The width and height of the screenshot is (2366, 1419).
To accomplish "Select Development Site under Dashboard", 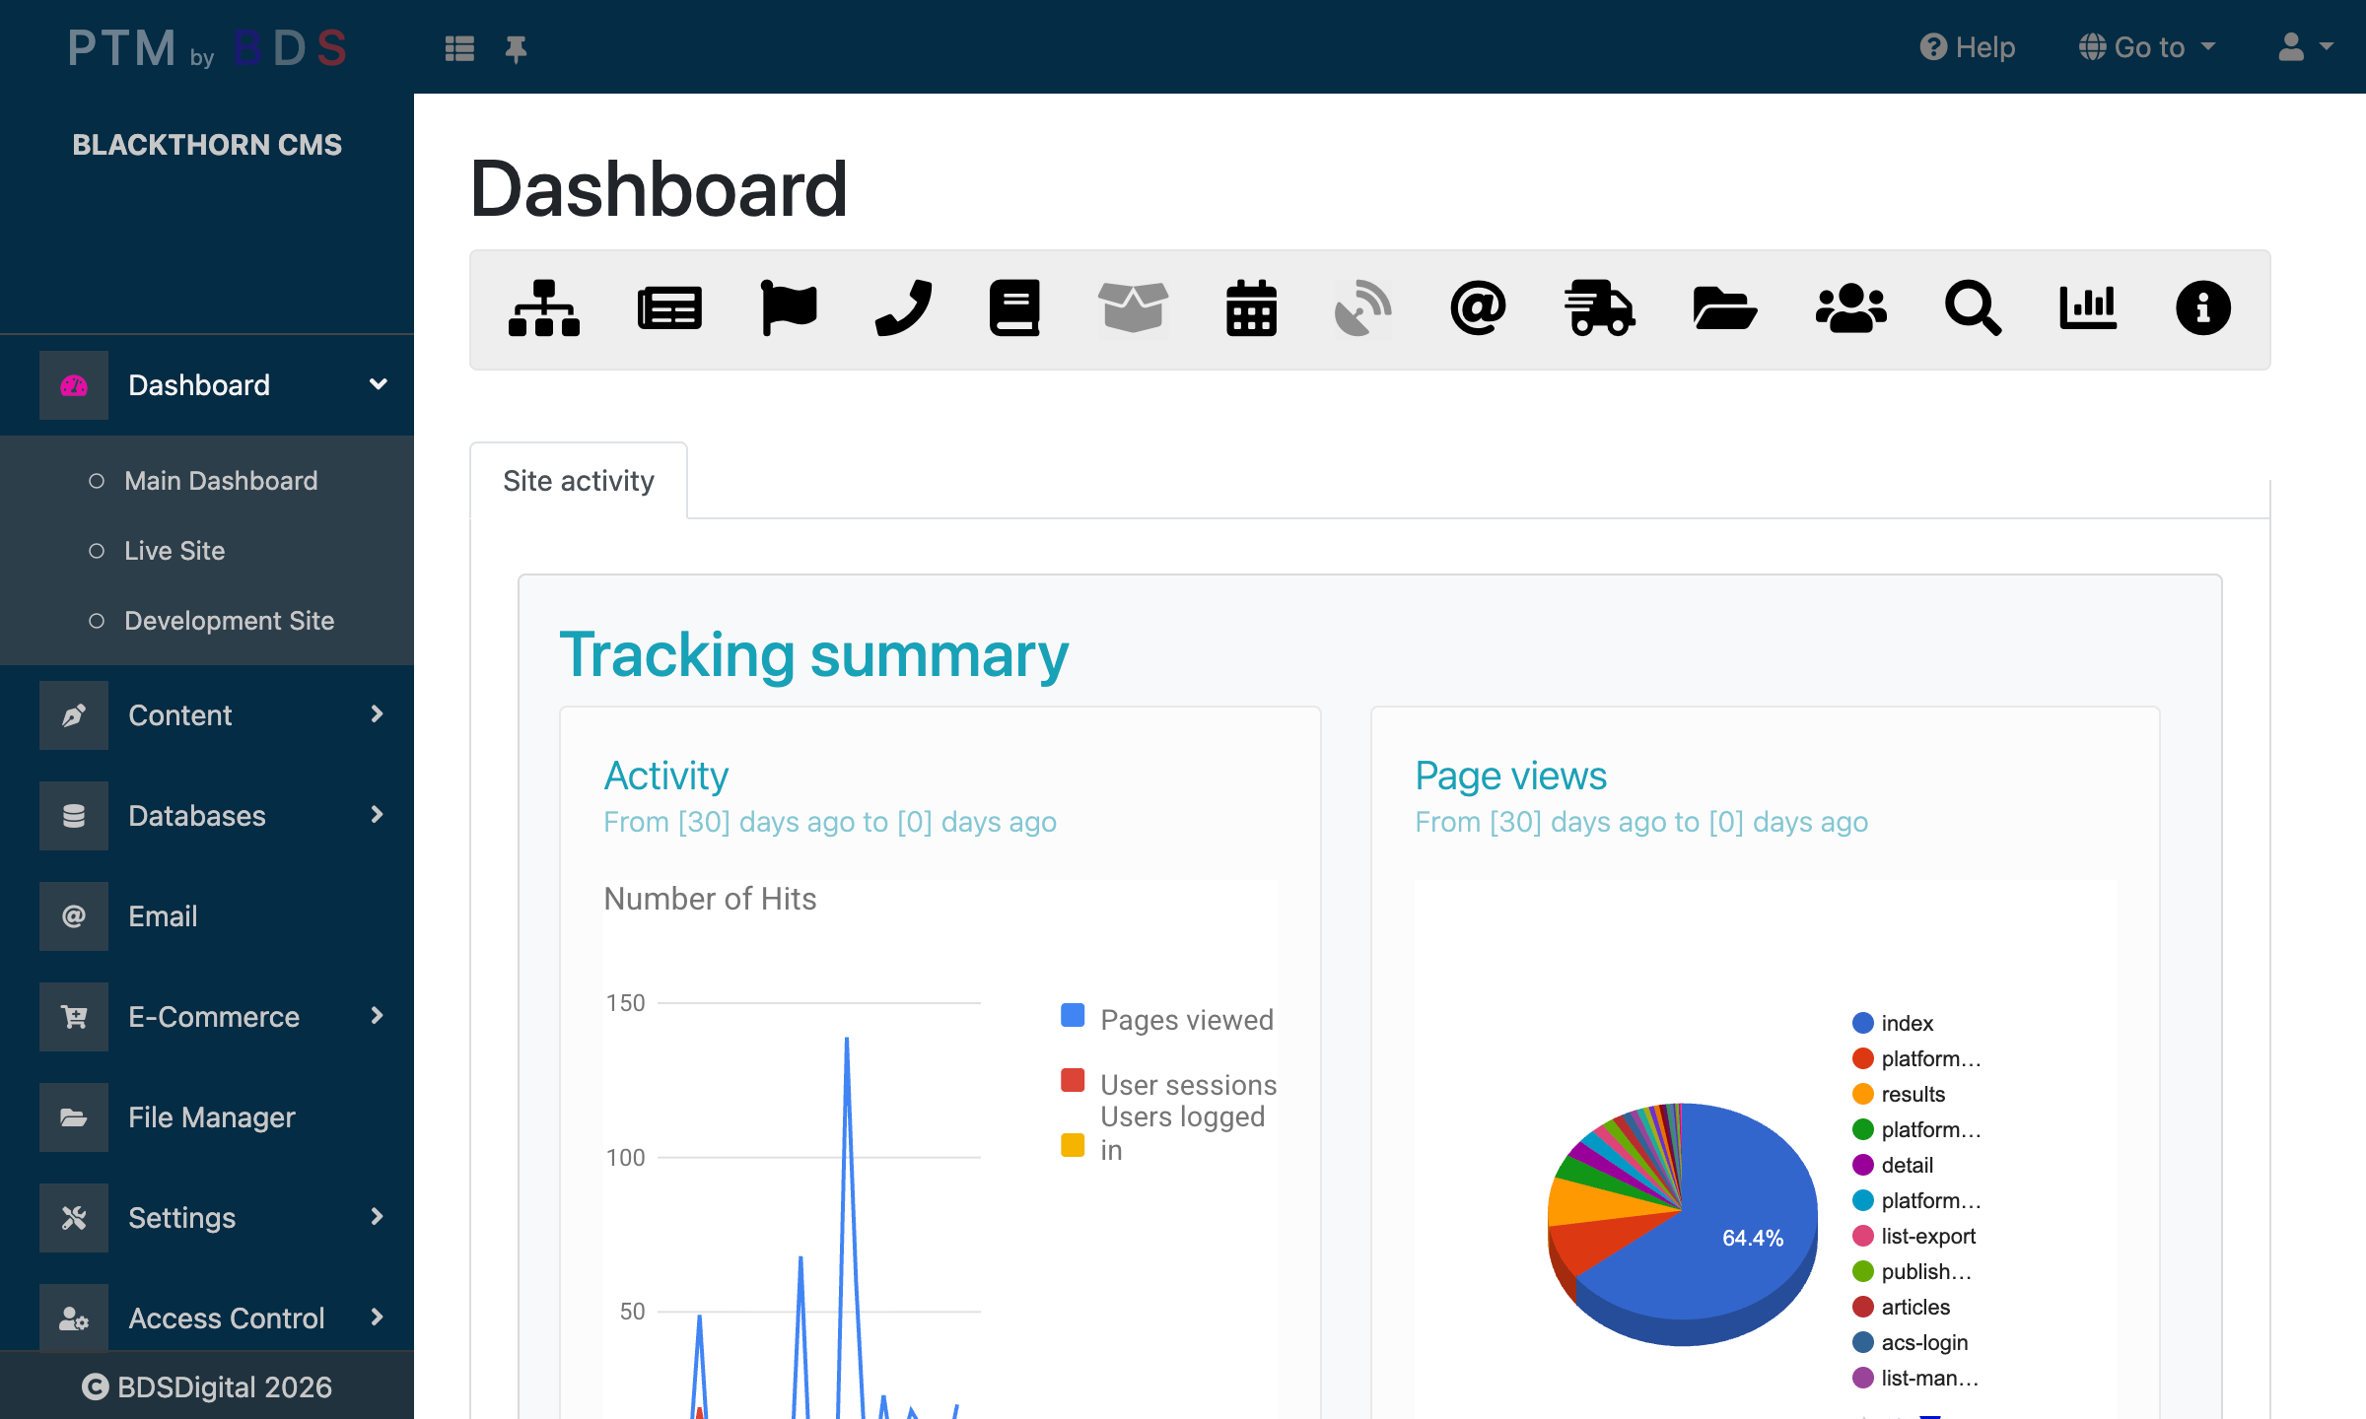I will point(229,621).
